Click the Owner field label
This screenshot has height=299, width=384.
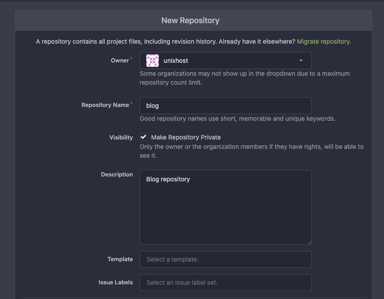[x=120, y=61]
